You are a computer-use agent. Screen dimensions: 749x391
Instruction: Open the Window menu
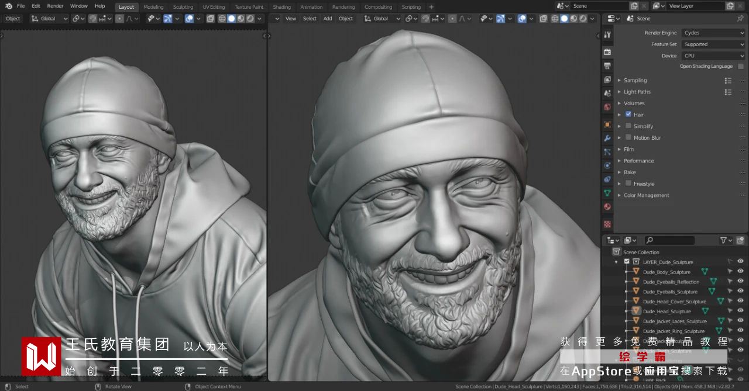[79, 6]
